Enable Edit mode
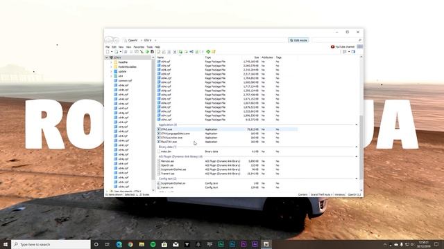Image resolution: width=444 pixels, height=249 pixels. [x=298, y=40]
